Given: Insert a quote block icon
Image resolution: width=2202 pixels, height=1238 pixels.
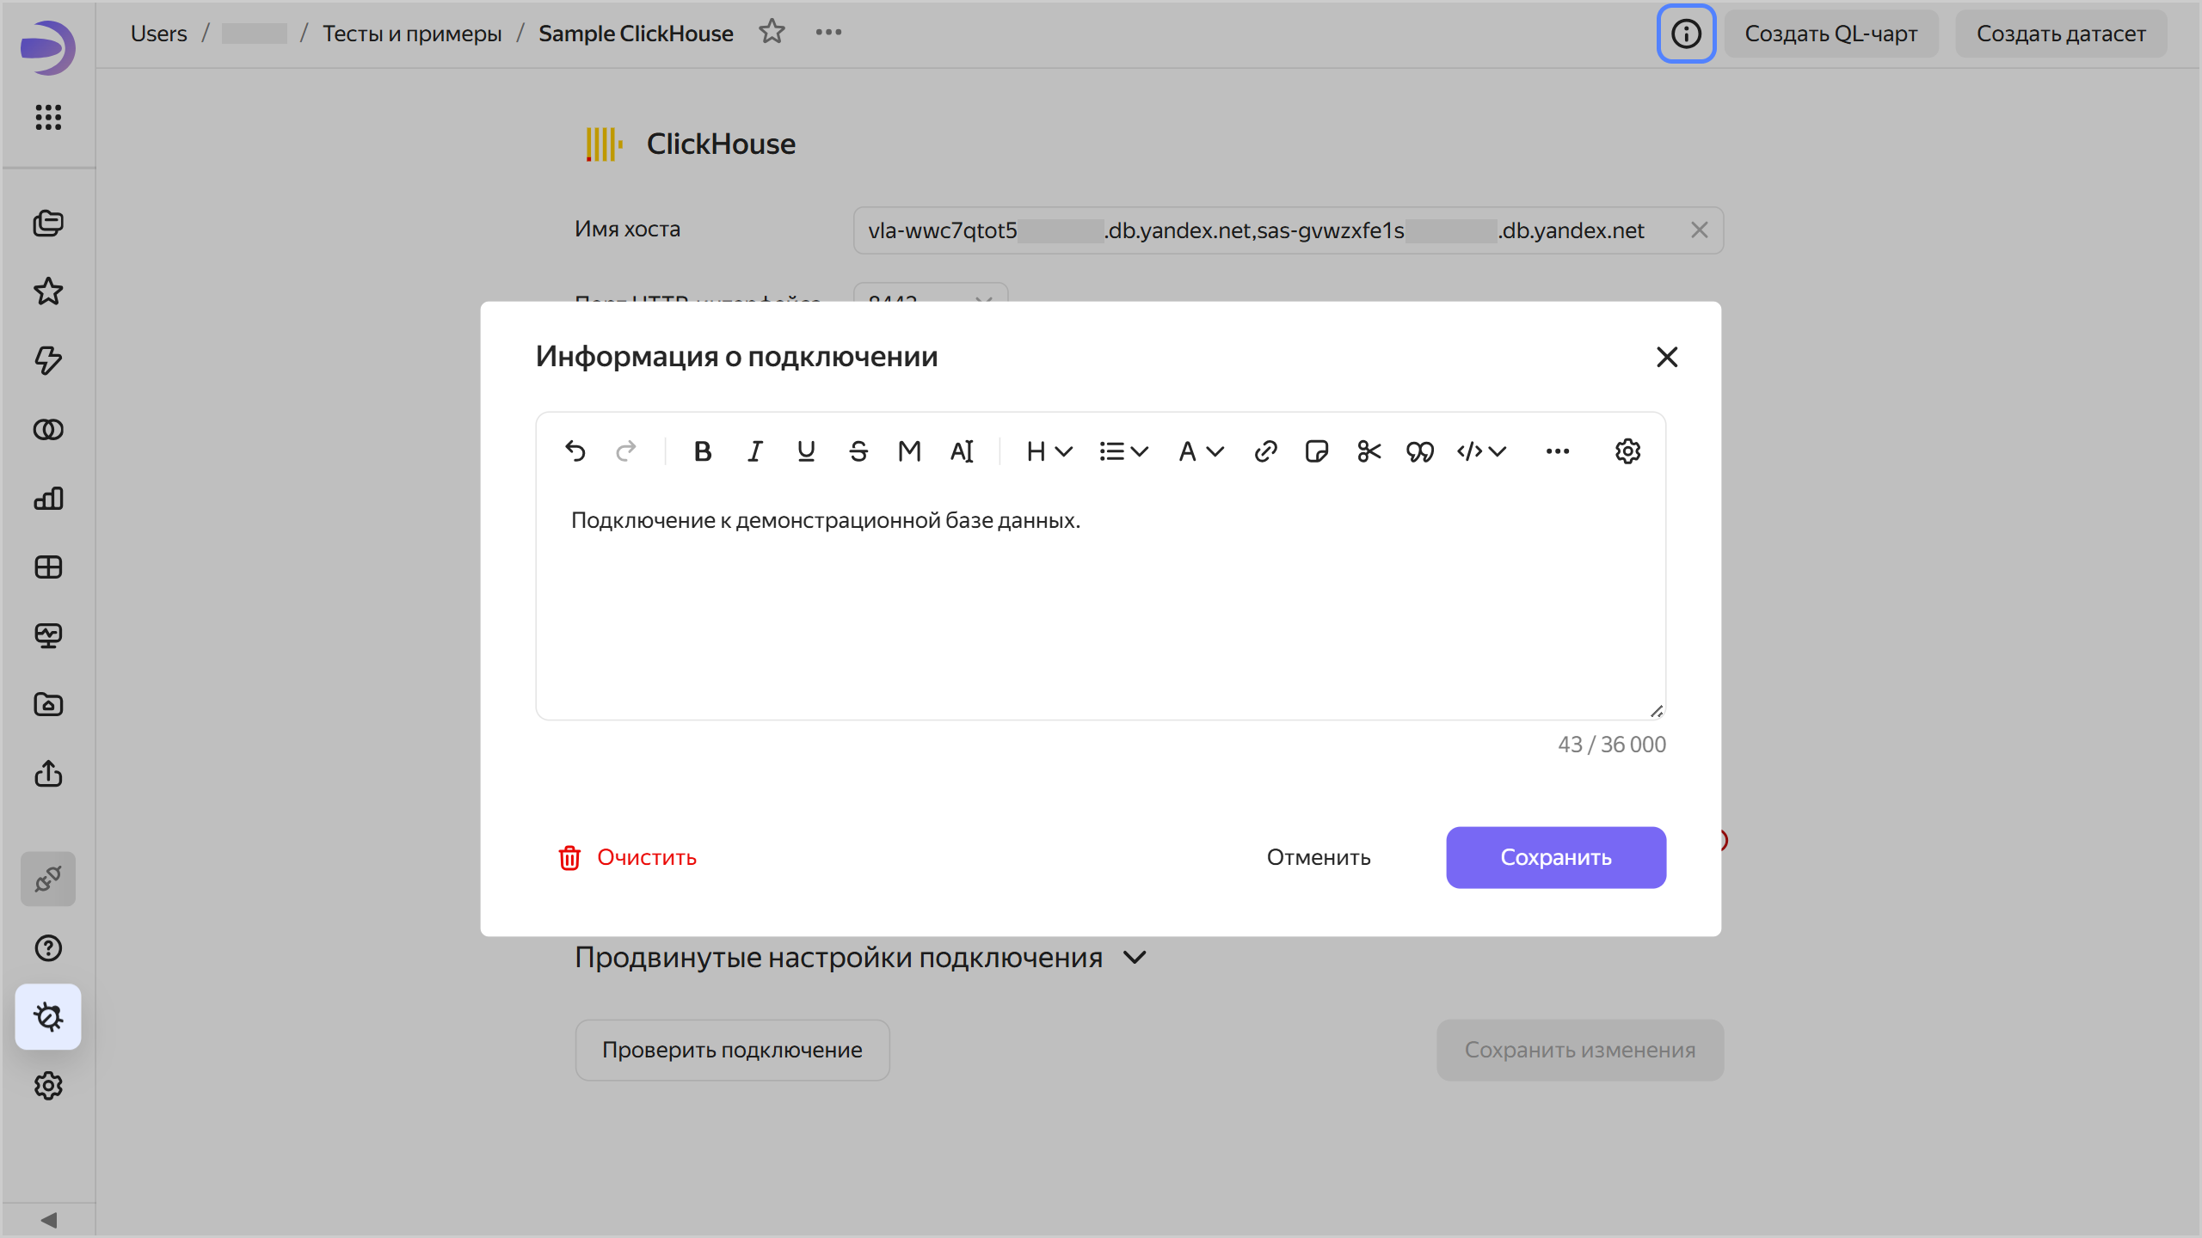Looking at the screenshot, I should (1419, 451).
